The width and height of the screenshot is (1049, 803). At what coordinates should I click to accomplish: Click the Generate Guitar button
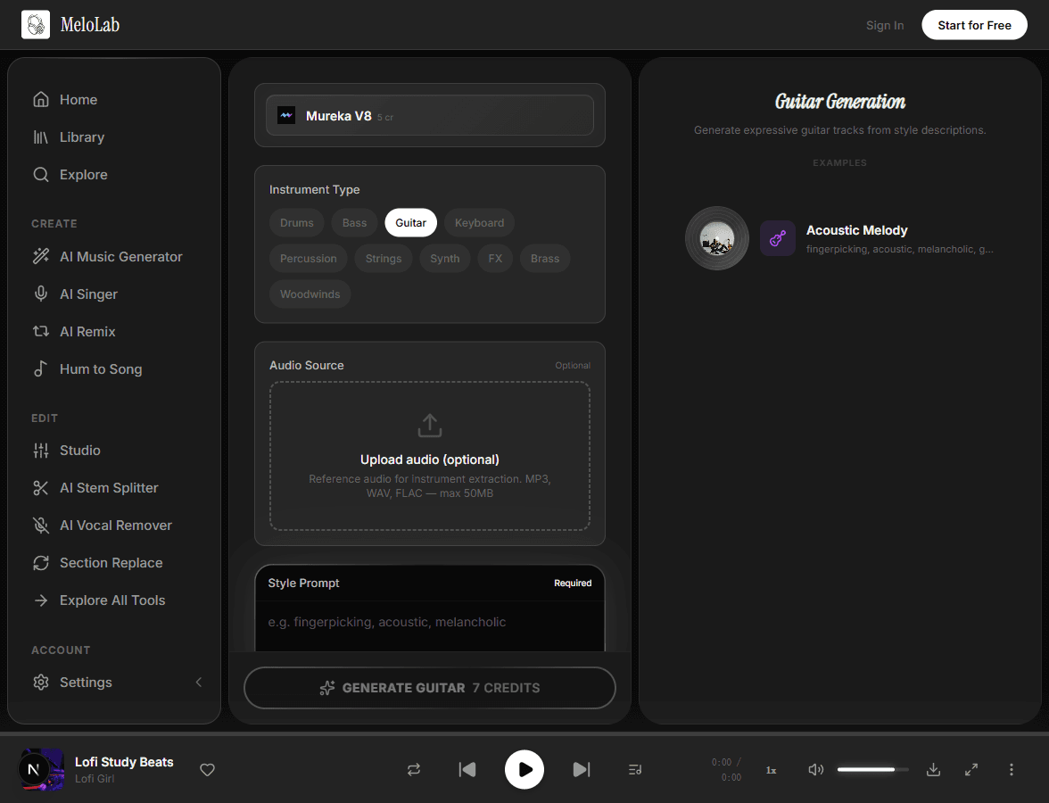[430, 688]
